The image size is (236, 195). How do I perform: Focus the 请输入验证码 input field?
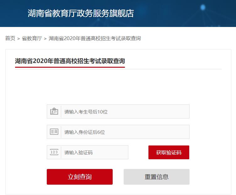click(94, 152)
